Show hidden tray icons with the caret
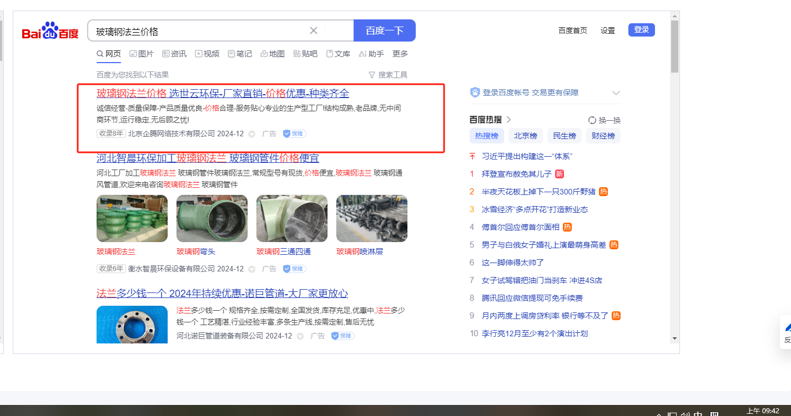The image size is (791, 416). (659, 414)
